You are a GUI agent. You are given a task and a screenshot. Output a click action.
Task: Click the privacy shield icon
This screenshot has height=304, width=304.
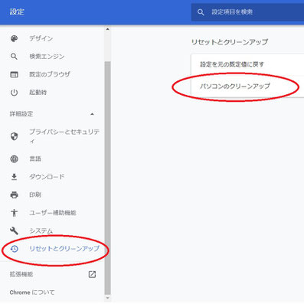click(x=14, y=136)
